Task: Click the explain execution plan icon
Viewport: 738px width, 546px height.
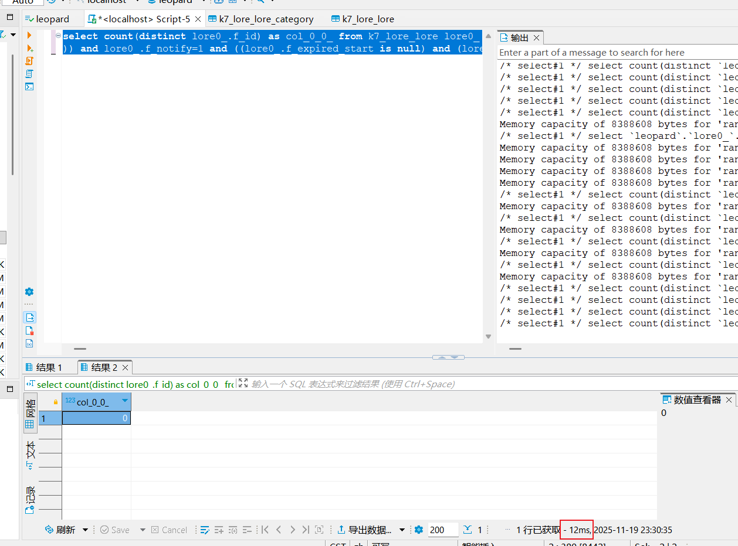Action: click(29, 74)
